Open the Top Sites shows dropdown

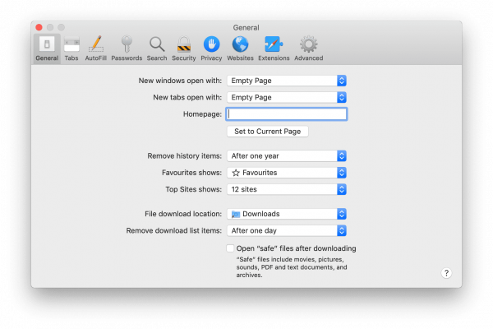tap(287, 189)
